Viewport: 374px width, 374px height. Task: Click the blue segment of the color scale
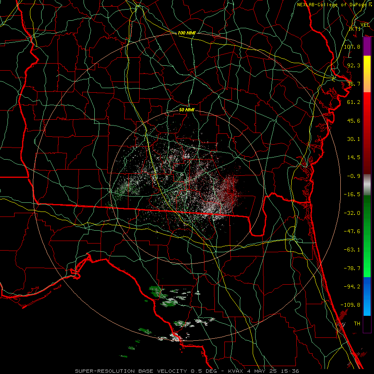[x=367, y=296]
